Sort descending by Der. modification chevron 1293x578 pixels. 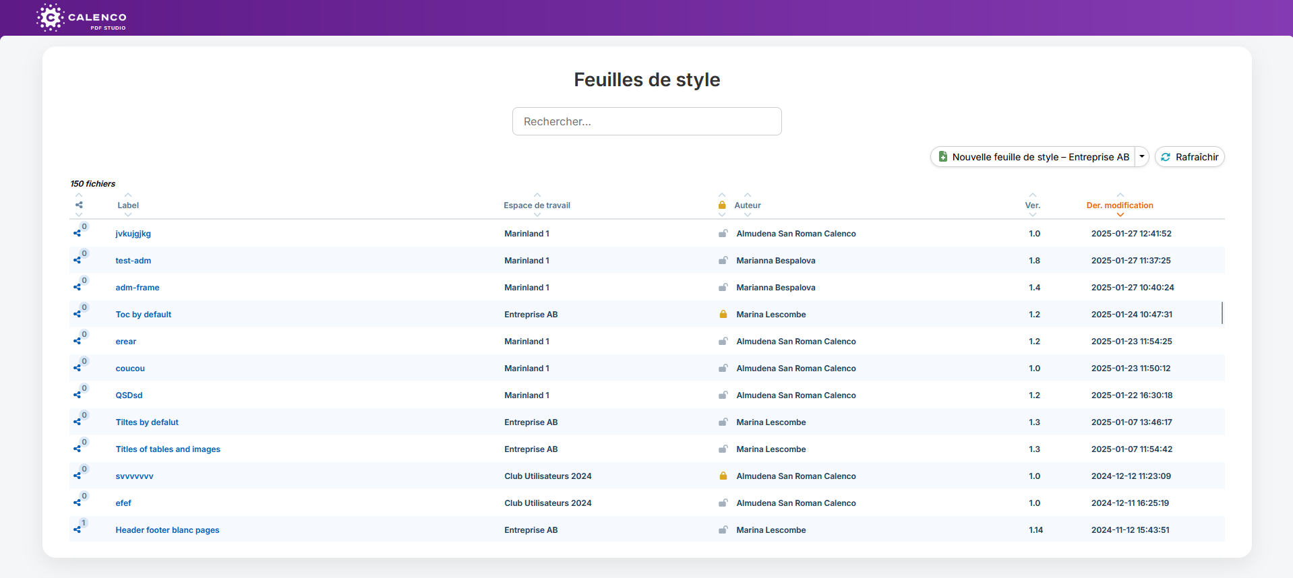(1120, 215)
